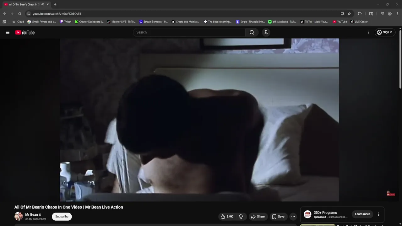Screen dimensions: 402x226
Task: Open the YouTube settings three-dot menu
Action: 369,32
